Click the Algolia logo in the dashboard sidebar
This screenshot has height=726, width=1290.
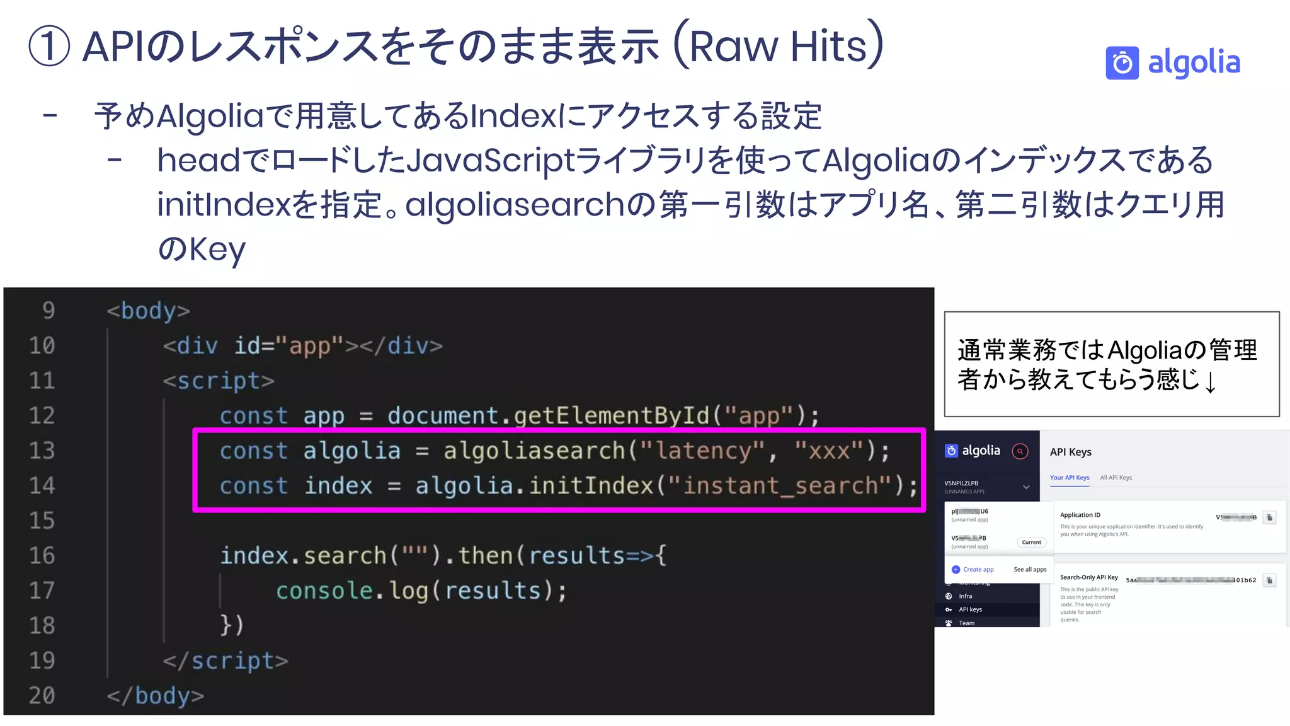(x=973, y=451)
